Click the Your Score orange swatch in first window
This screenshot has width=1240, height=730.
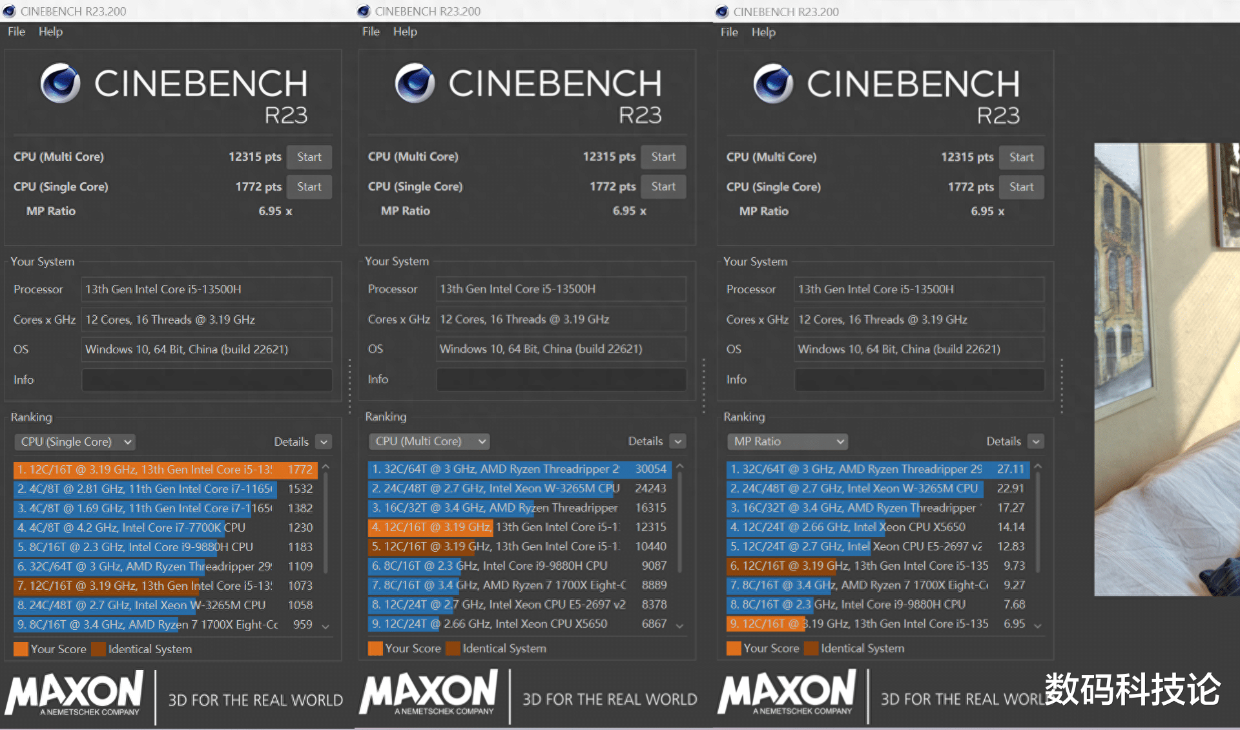(21, 649)
